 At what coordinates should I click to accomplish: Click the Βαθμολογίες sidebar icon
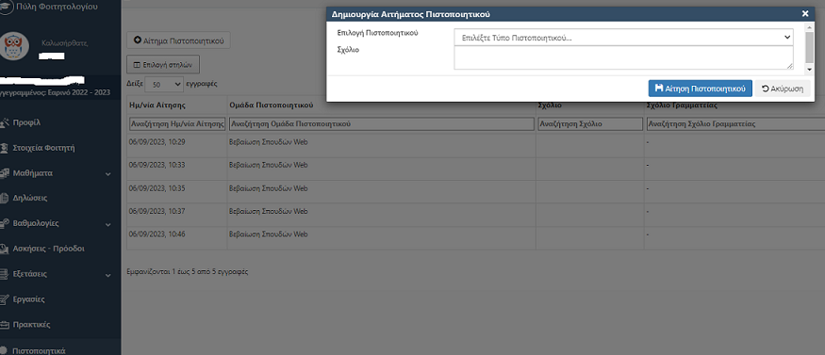(4, 223)
